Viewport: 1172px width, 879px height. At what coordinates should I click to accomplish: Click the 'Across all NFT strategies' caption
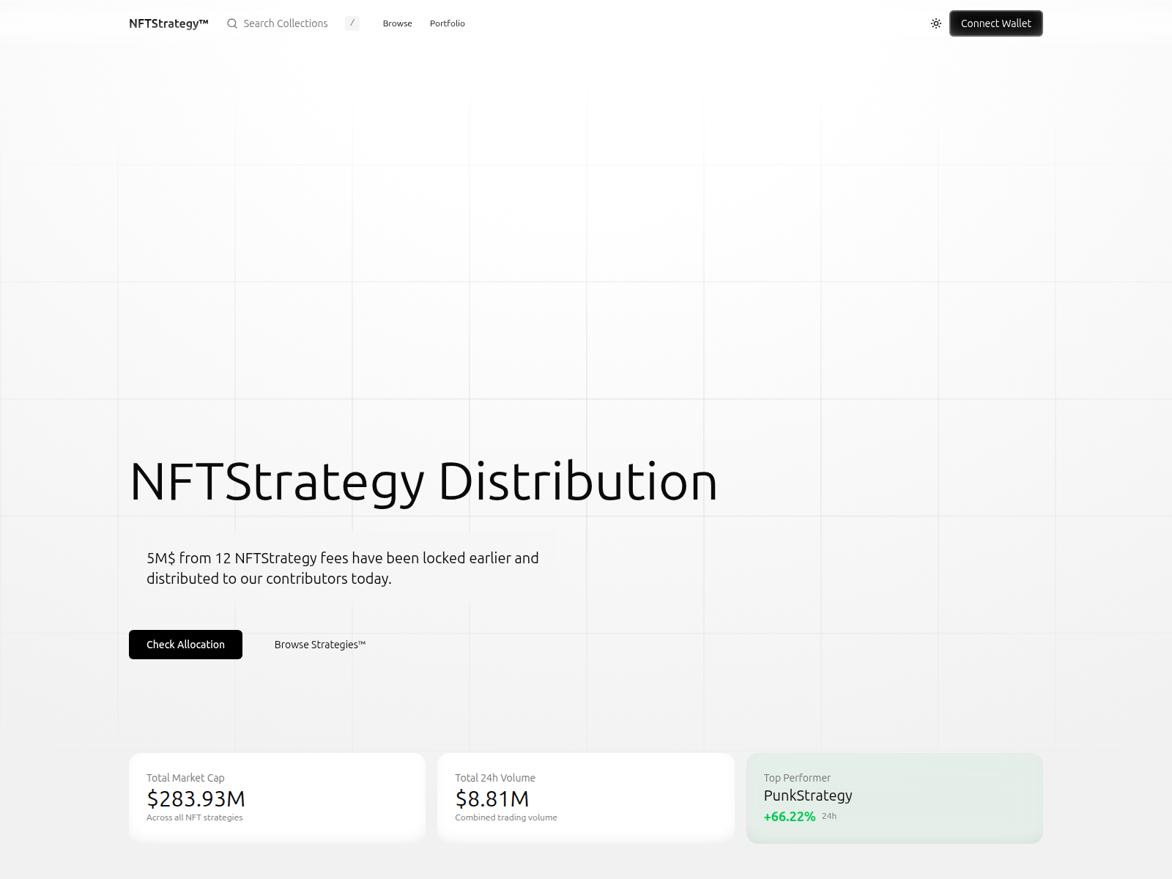194,817
